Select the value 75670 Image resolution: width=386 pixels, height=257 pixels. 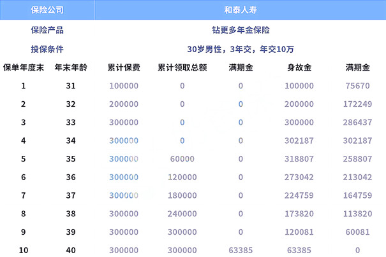(x=357, y=86)
